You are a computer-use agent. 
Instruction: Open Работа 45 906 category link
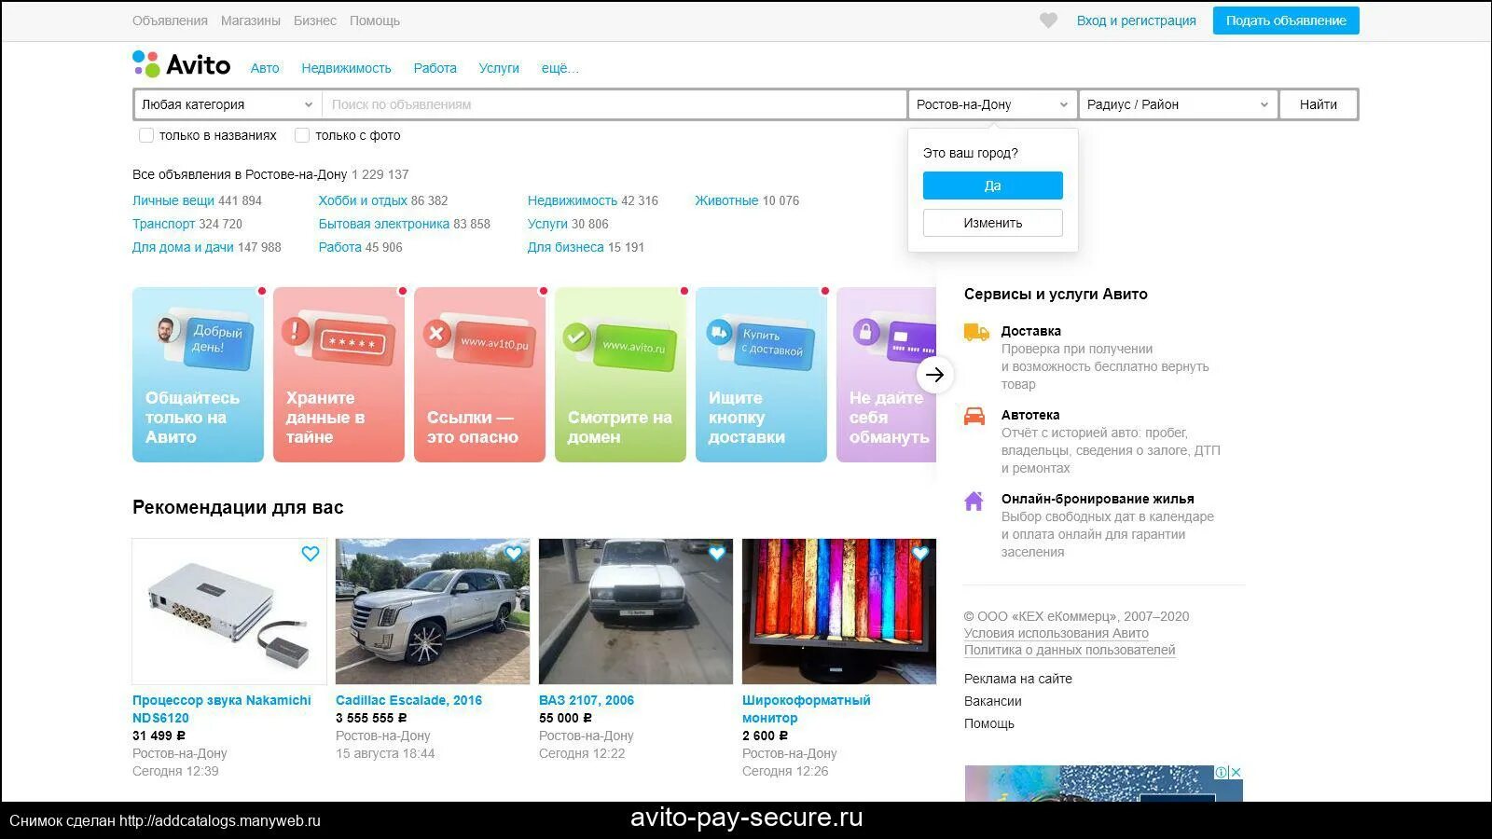(339, 247)
